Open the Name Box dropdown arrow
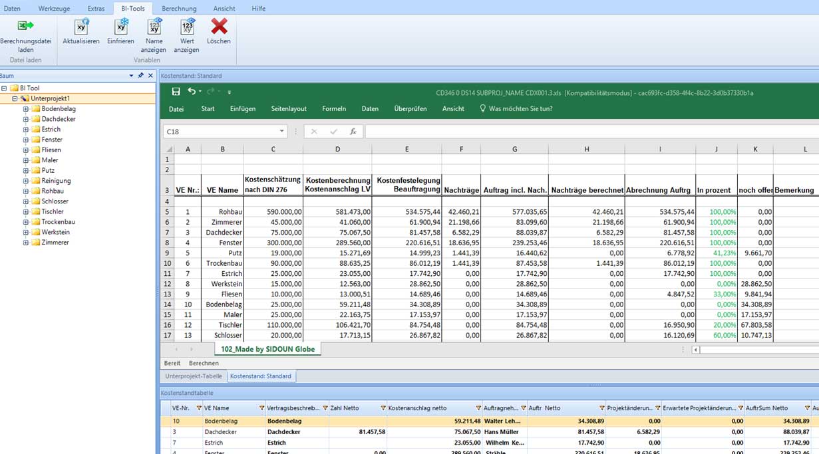 coord(281,132)
